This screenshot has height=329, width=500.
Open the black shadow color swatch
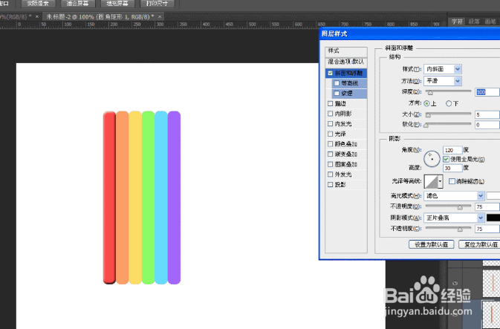coord(493,218)
